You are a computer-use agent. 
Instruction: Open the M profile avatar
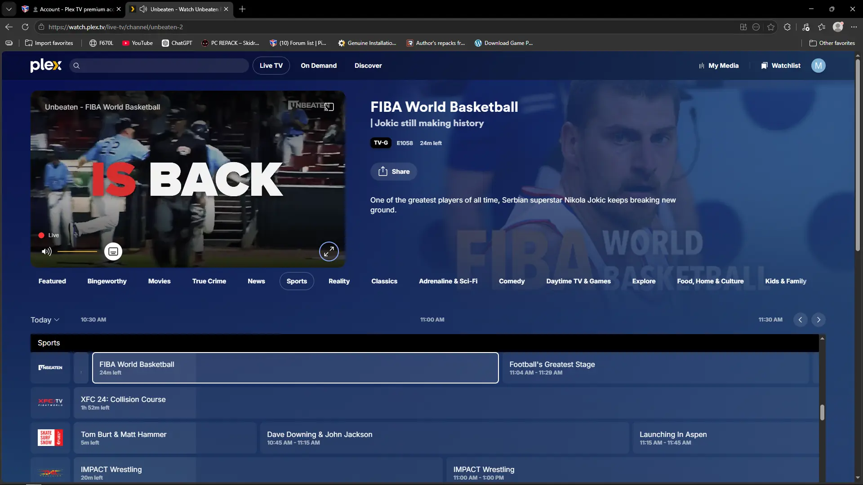point(818,66)
